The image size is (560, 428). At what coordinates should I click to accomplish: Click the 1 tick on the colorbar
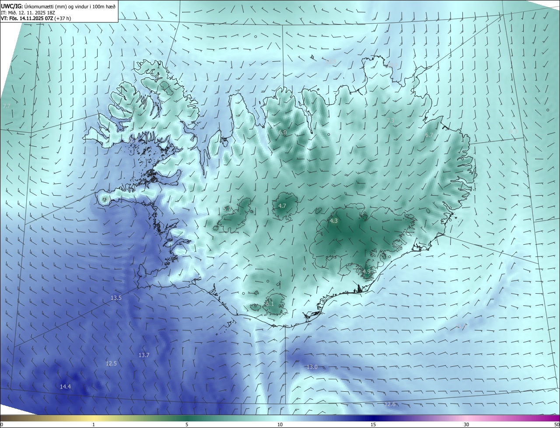coord(94,424)
